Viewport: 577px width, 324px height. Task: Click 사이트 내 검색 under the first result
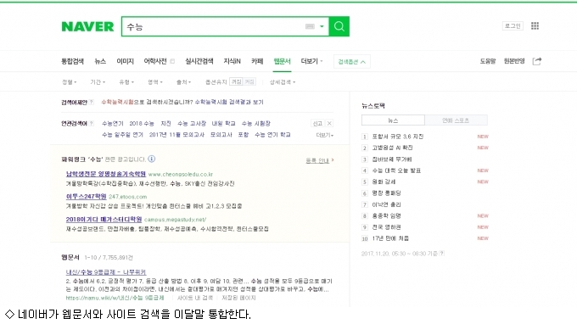[x=195, y=298]
